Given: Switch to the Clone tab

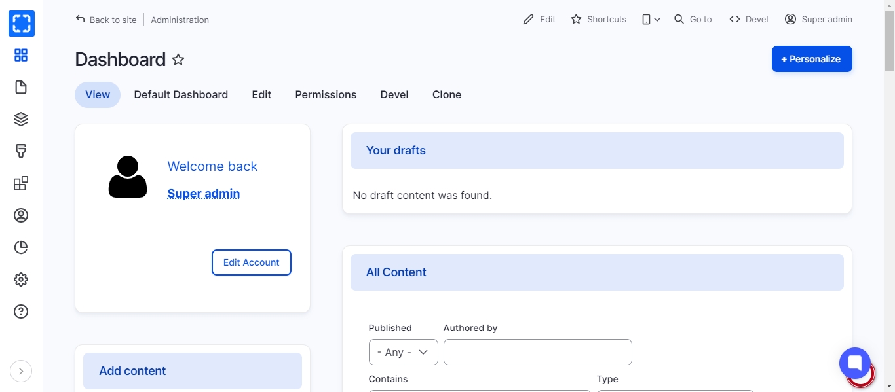Looking at the screenshot, I should pos(446,95).
